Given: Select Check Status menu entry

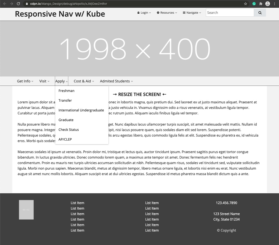Looking at the screenshot, I should coord(69,130).
